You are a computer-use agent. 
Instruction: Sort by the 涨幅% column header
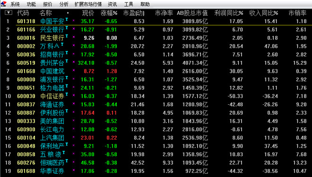click(x=109, y=13)
